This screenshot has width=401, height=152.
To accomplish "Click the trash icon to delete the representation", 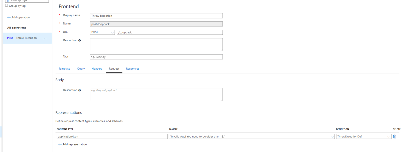I will [x=395, y=136].
